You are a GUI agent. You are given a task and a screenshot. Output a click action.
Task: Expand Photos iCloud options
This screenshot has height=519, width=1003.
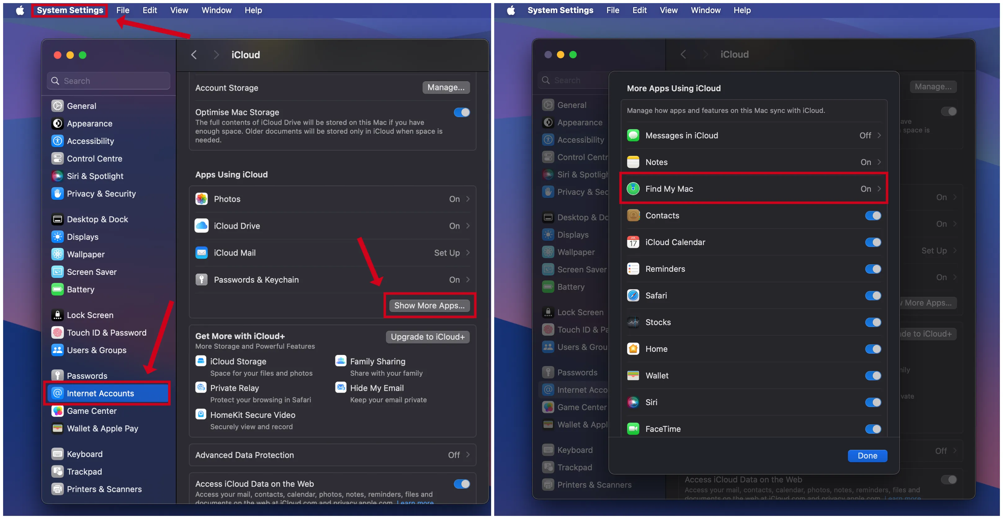click(333, 199)
